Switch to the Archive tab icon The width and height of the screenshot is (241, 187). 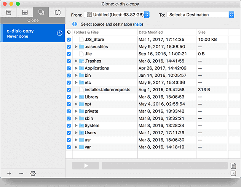pyautogui.click(x=24, y=12)
